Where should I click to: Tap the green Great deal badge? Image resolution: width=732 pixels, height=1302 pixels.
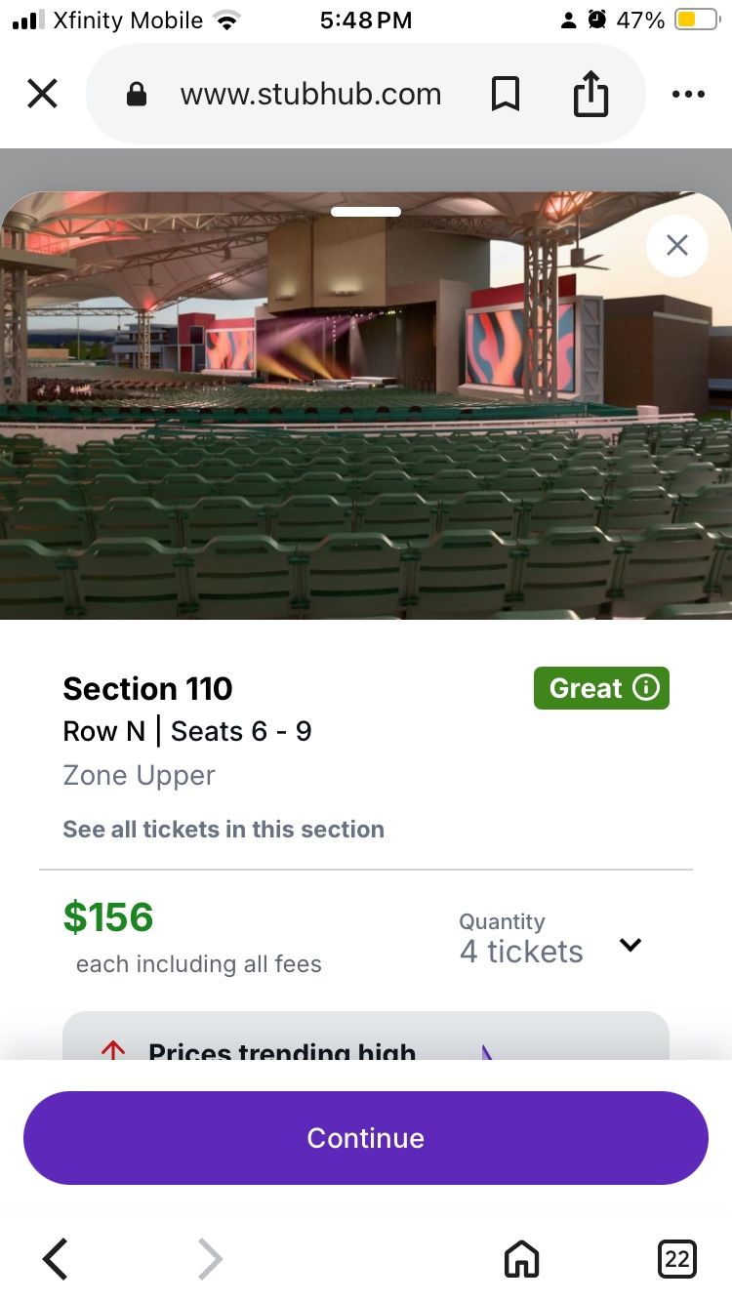[x=588, y=688]
